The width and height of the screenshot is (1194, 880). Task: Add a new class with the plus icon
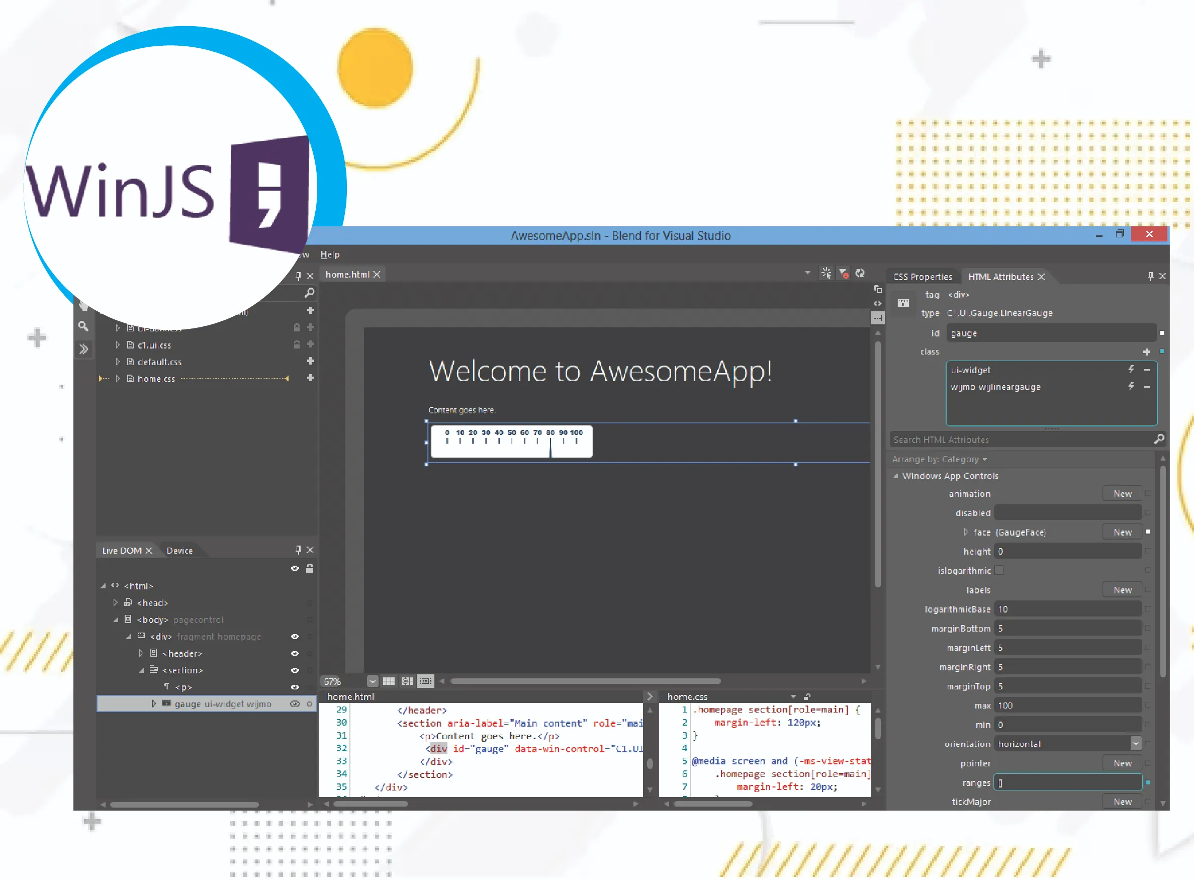coord(1147,351)
